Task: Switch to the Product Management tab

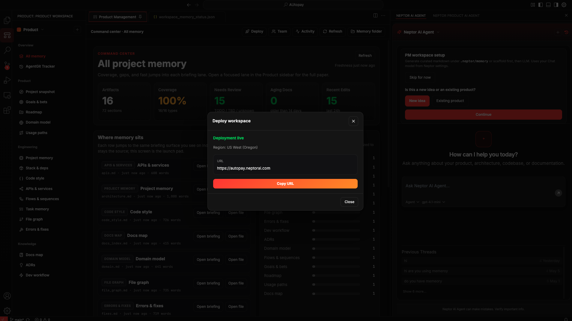Action: (x=118, y=17)
